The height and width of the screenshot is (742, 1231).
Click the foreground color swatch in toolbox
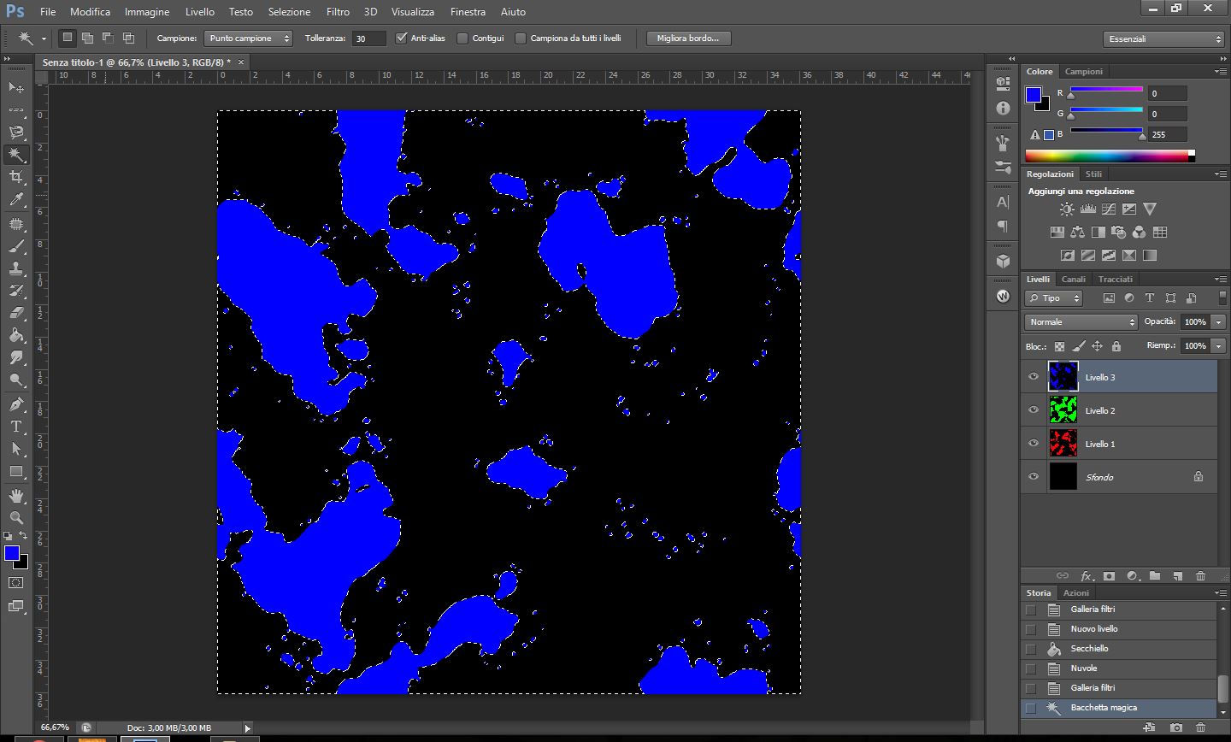click(x=12, y=554)
